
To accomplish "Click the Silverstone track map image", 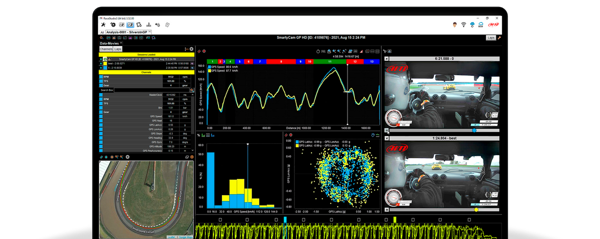I will tap(146, 200).
